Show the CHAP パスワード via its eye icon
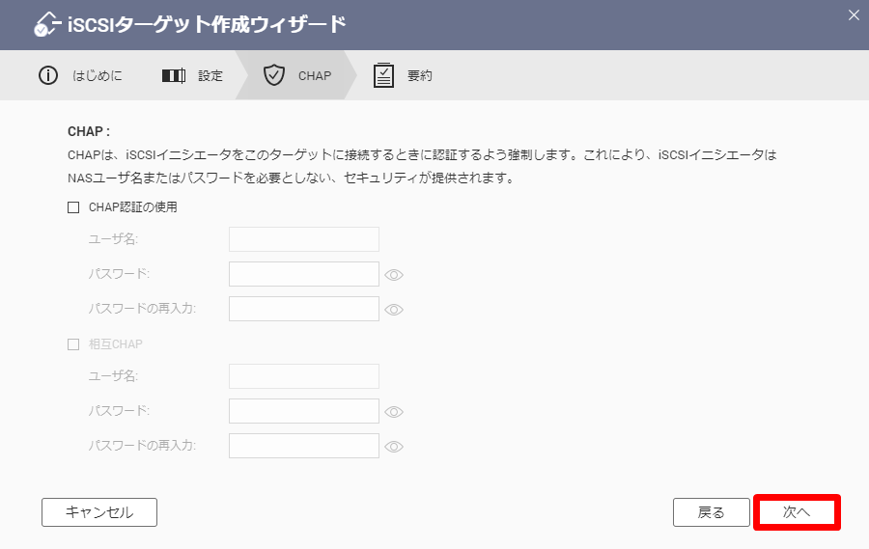This screenshot has height=549, width=869. 394,275
